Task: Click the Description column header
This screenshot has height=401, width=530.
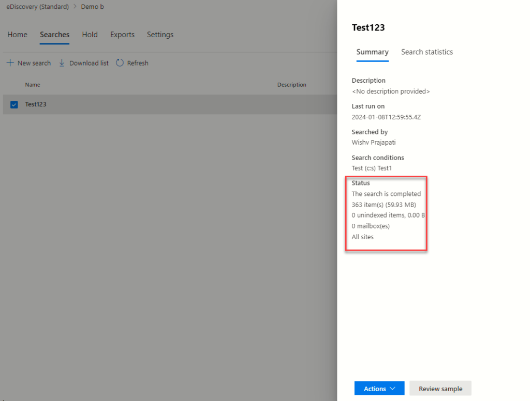Action: (x=291, y=84)
